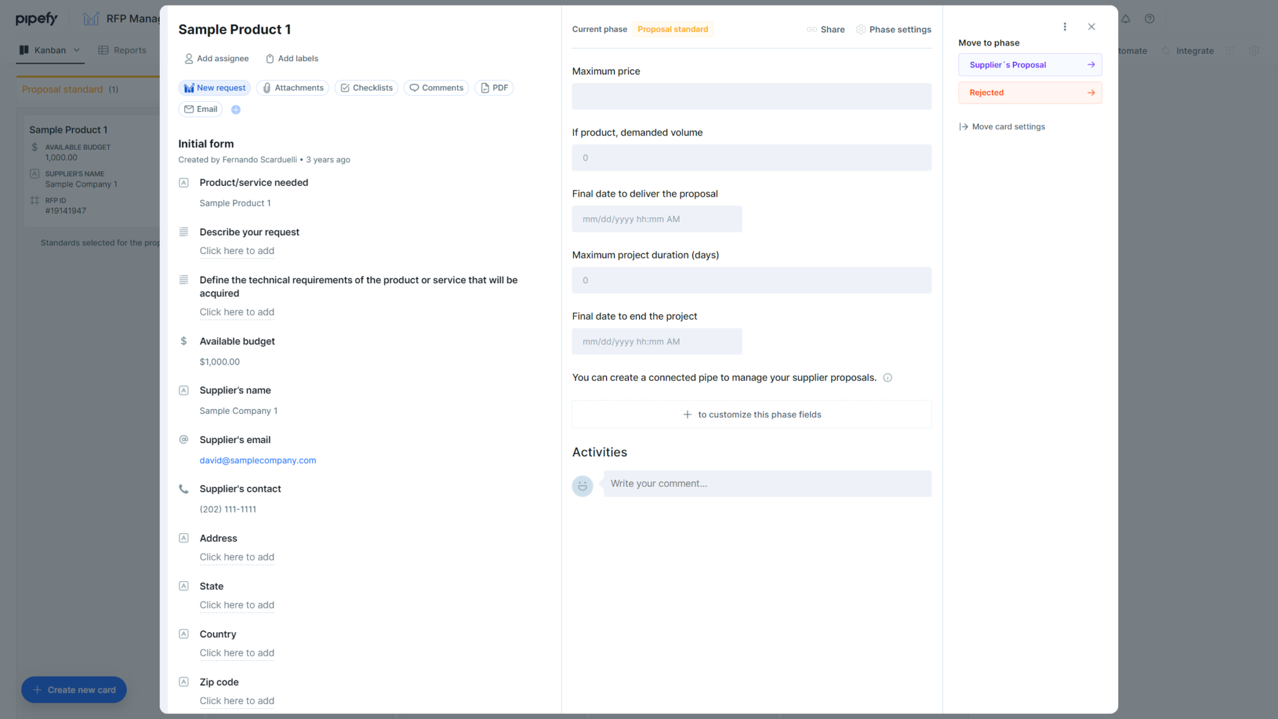Open card Comments via speech bubble icon
This screenshot has height=719, width=1278.
coord(414,87)
